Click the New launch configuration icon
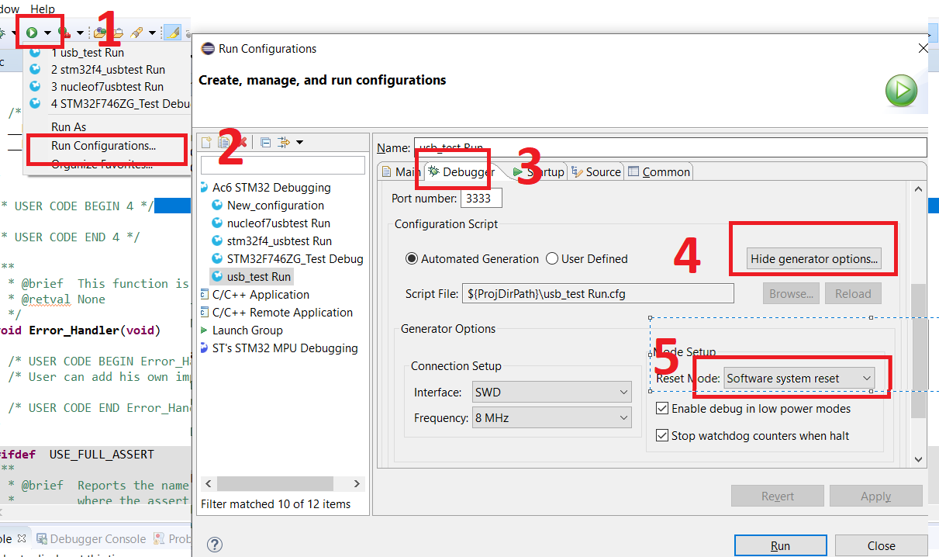939x557 pixels. [206, 142]
